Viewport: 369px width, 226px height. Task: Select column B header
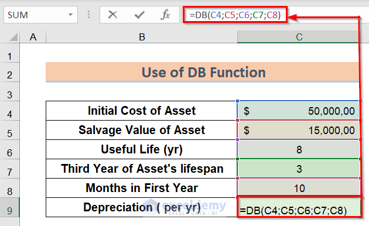point(142,37)
